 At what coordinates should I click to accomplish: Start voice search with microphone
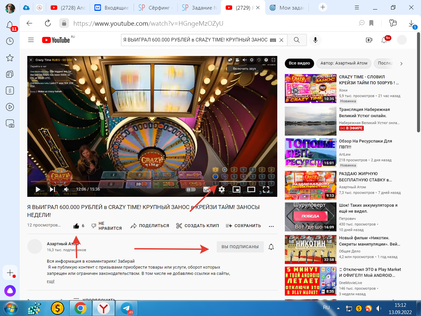pyautogui.click(x=315, y=40)
